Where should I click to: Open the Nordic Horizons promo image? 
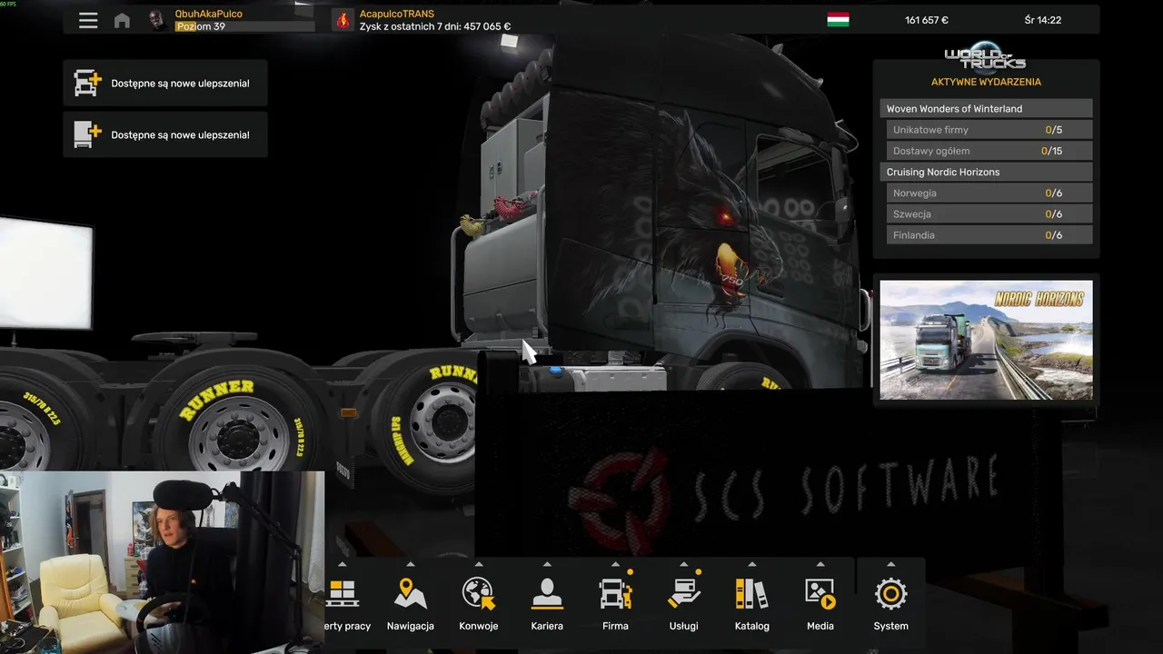(x=986, y=340)
